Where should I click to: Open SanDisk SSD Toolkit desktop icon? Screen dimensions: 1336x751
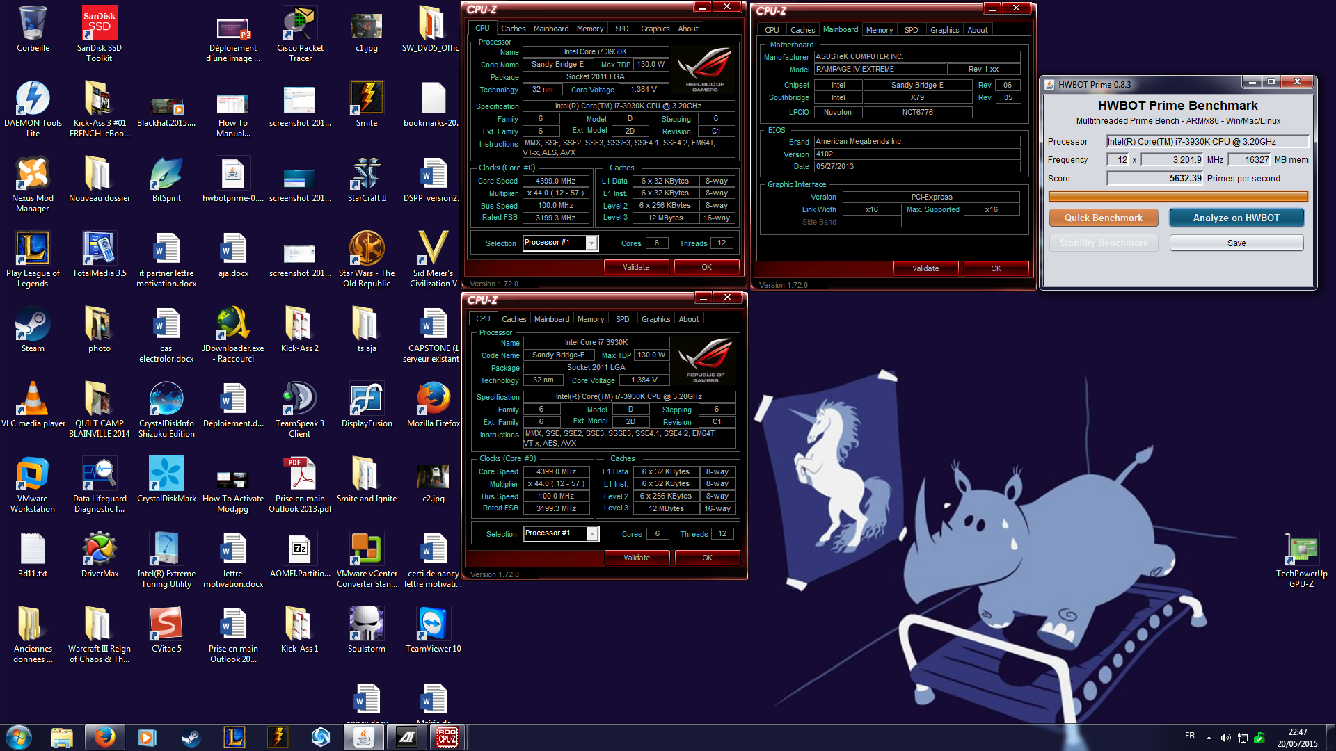(x=100, y=33)
